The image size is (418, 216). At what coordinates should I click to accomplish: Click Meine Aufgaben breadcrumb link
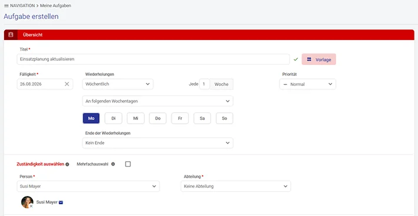(x=55, y=5)
